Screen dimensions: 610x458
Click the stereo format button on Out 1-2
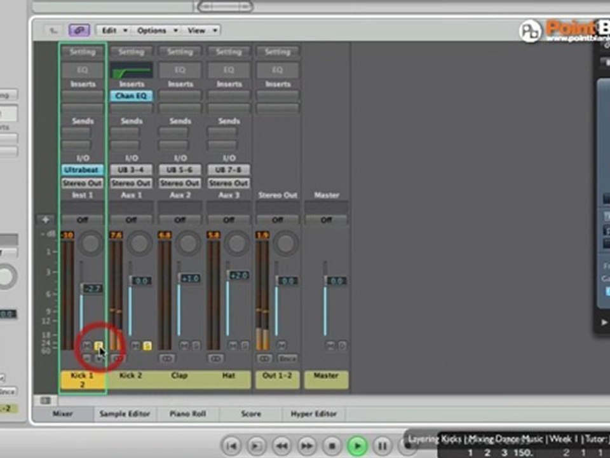264,358
